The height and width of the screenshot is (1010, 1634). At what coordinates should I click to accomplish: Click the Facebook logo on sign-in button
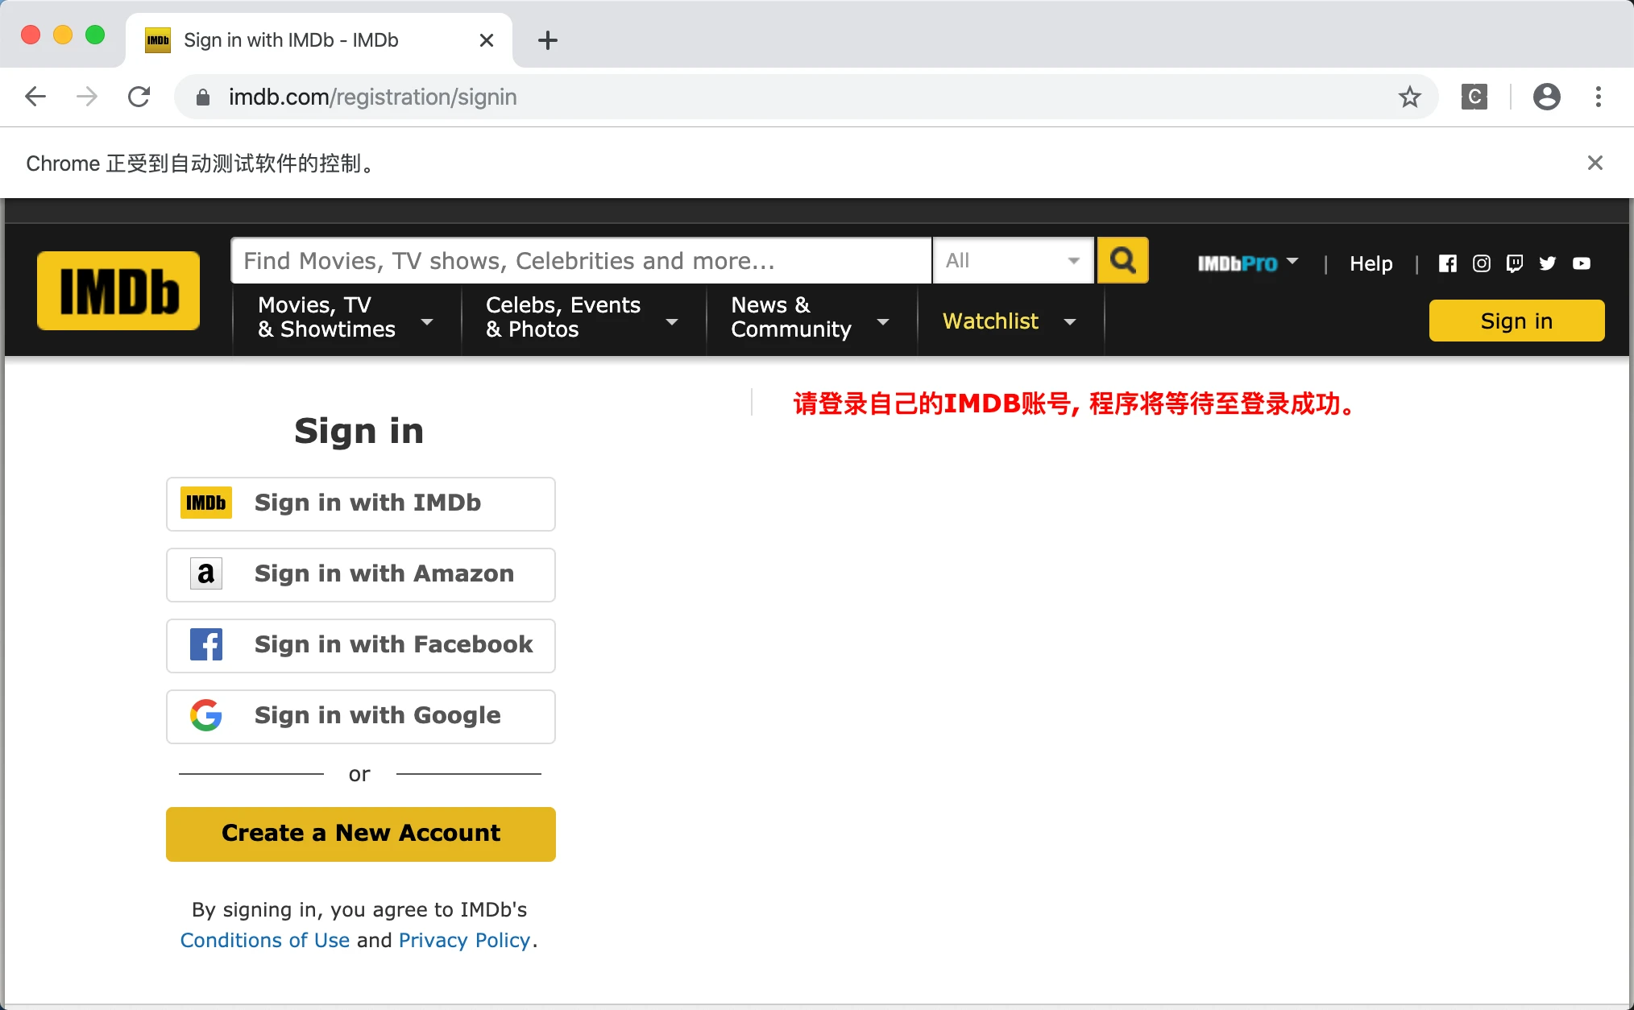coord(206,644)
